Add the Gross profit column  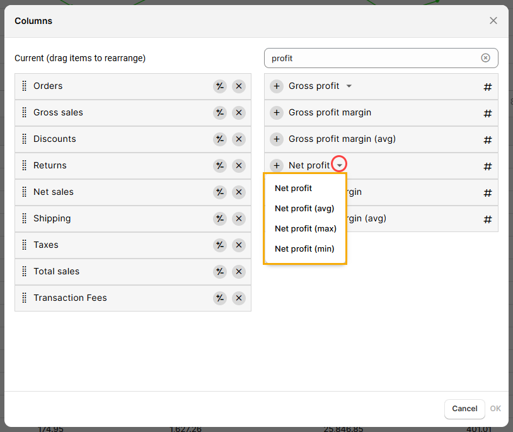pos(277,86)
